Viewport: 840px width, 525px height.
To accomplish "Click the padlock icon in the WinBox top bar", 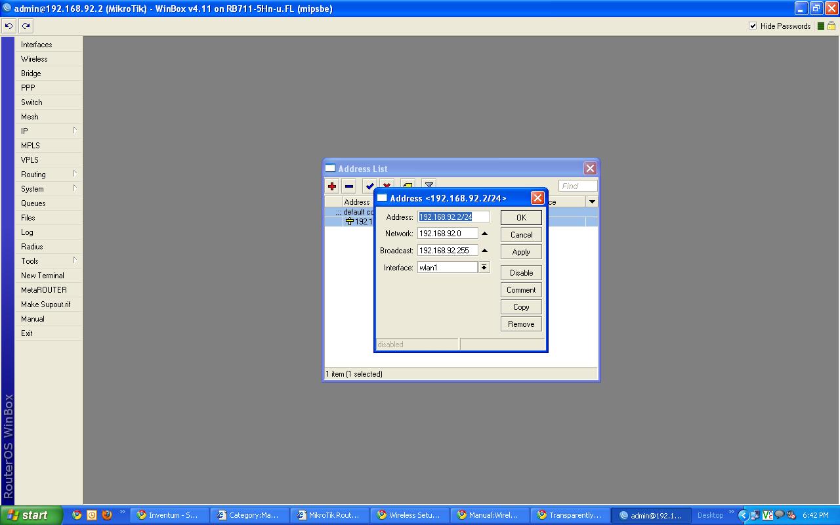I will [x=831, y=26].
